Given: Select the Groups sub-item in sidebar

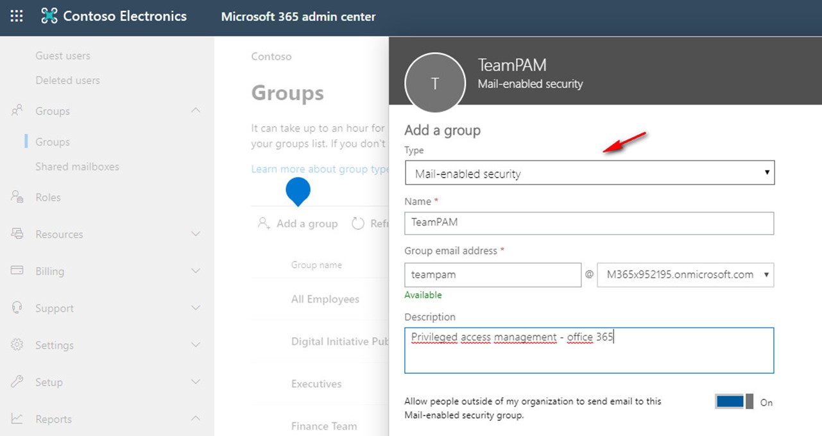Looking at the screenshot, I should pyautogui.click(x=53, y=142).
